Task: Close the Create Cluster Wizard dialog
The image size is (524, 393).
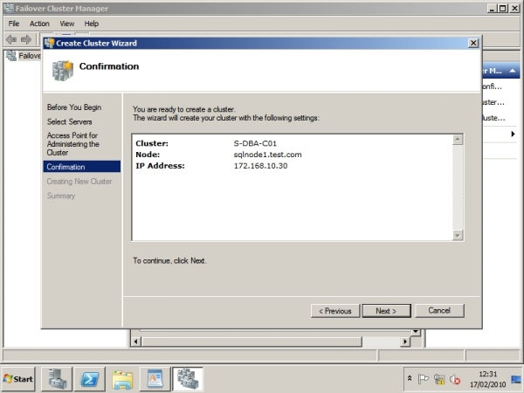Action: click(x=473, y=43)
